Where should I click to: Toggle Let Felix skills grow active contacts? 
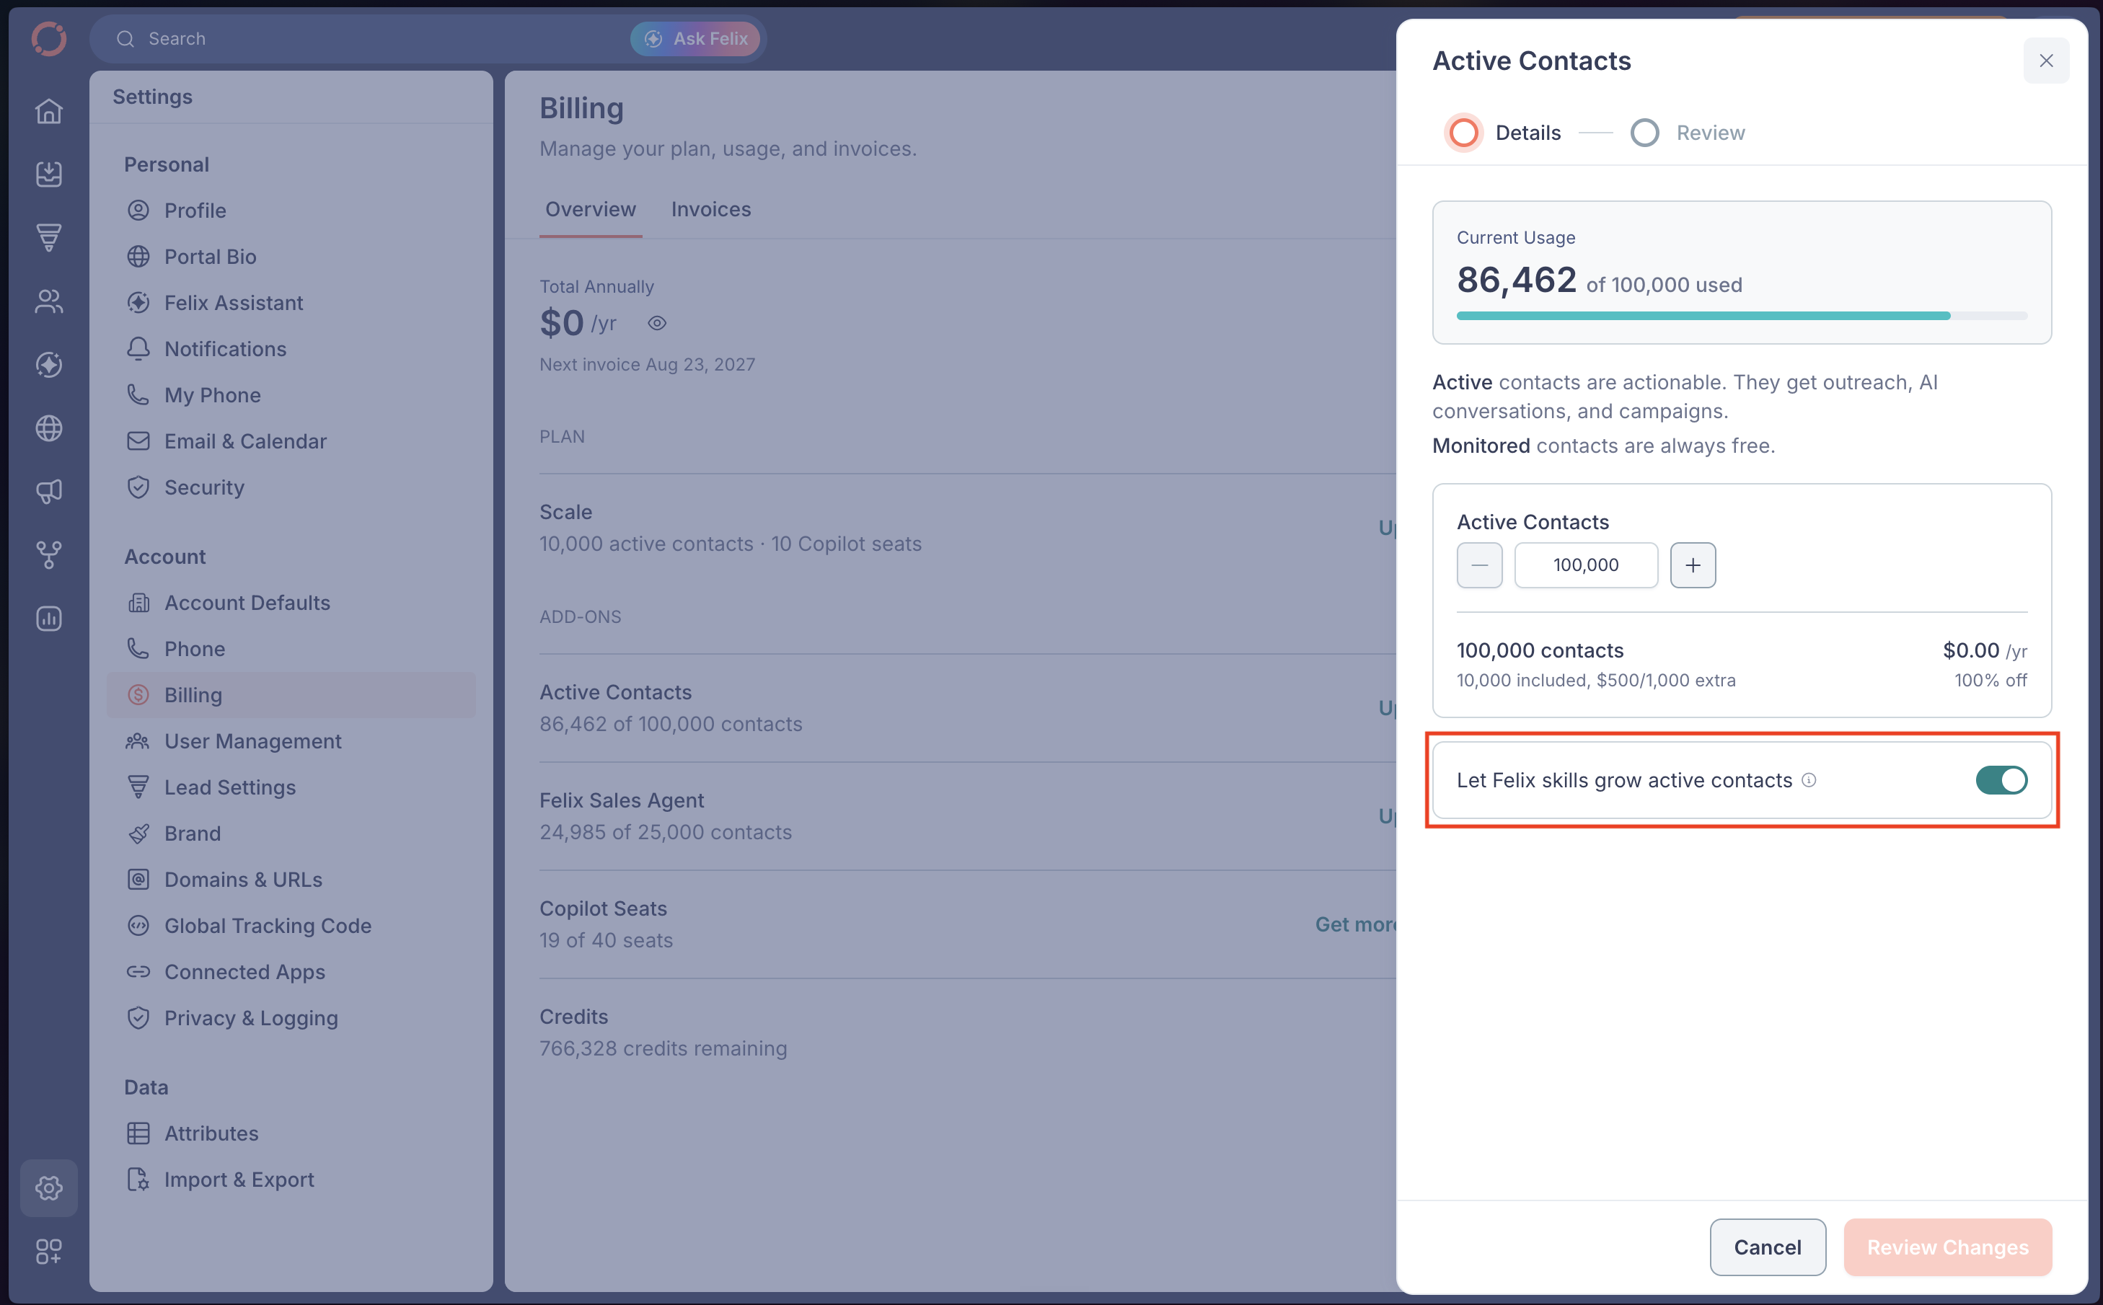[2001, 780]
